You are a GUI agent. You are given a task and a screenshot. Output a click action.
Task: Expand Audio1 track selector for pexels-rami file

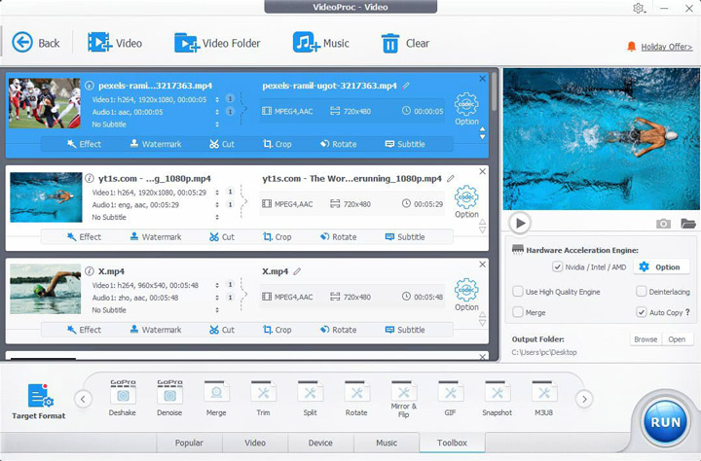217,112
